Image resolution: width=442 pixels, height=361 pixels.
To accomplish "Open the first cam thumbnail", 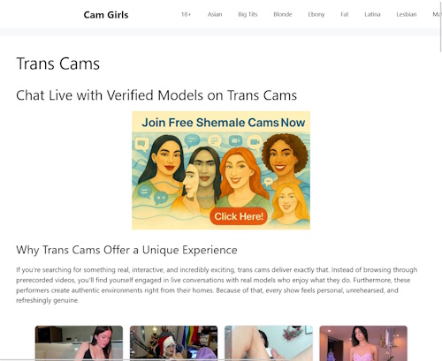I will pyautogui.click(x=79, y=342).
